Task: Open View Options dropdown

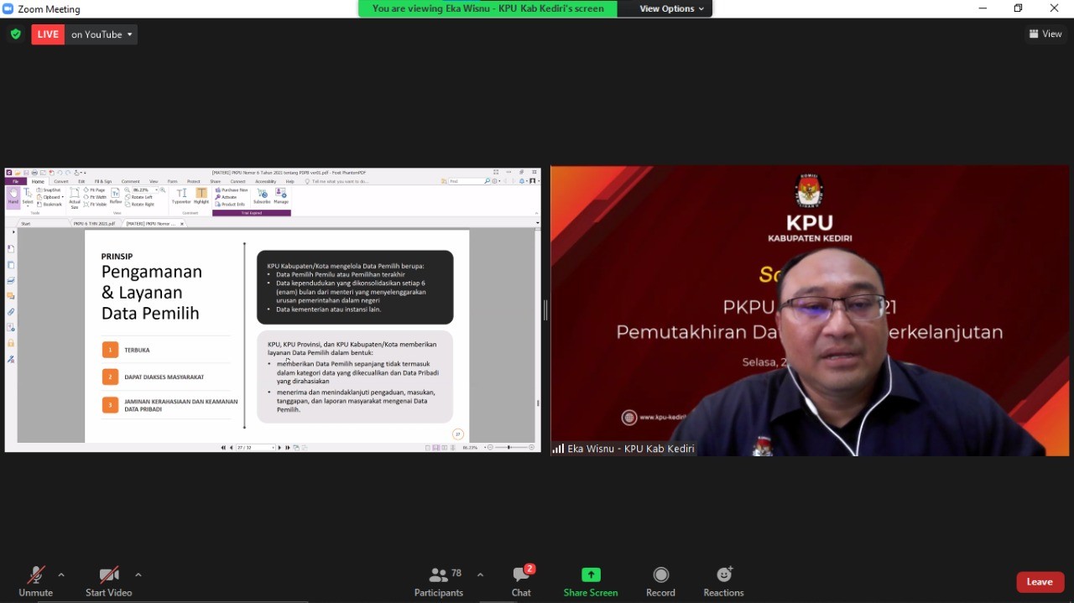Action: point(671,8)
